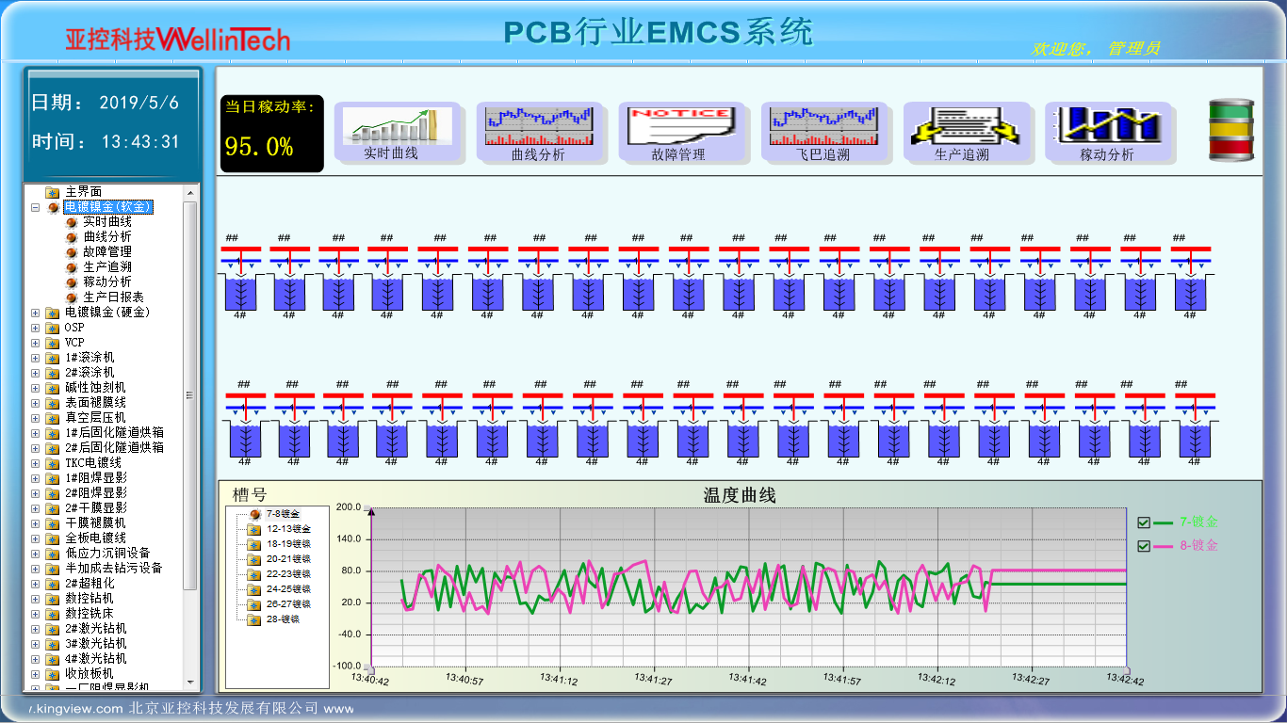This screenshot has width=1287, height=723.
Task: Select 生产追溯 in the left tree
Action: pos(107,267)
